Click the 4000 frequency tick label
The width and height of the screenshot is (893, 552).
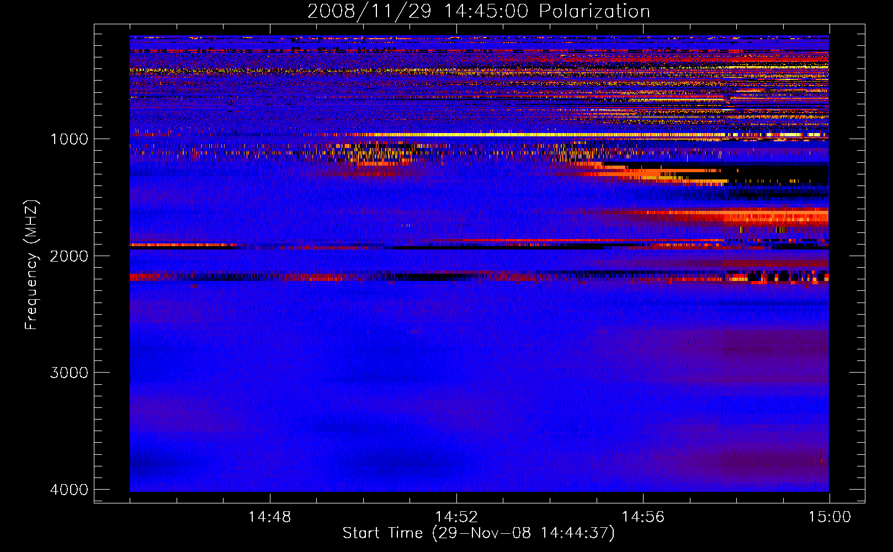pos(70,490)
